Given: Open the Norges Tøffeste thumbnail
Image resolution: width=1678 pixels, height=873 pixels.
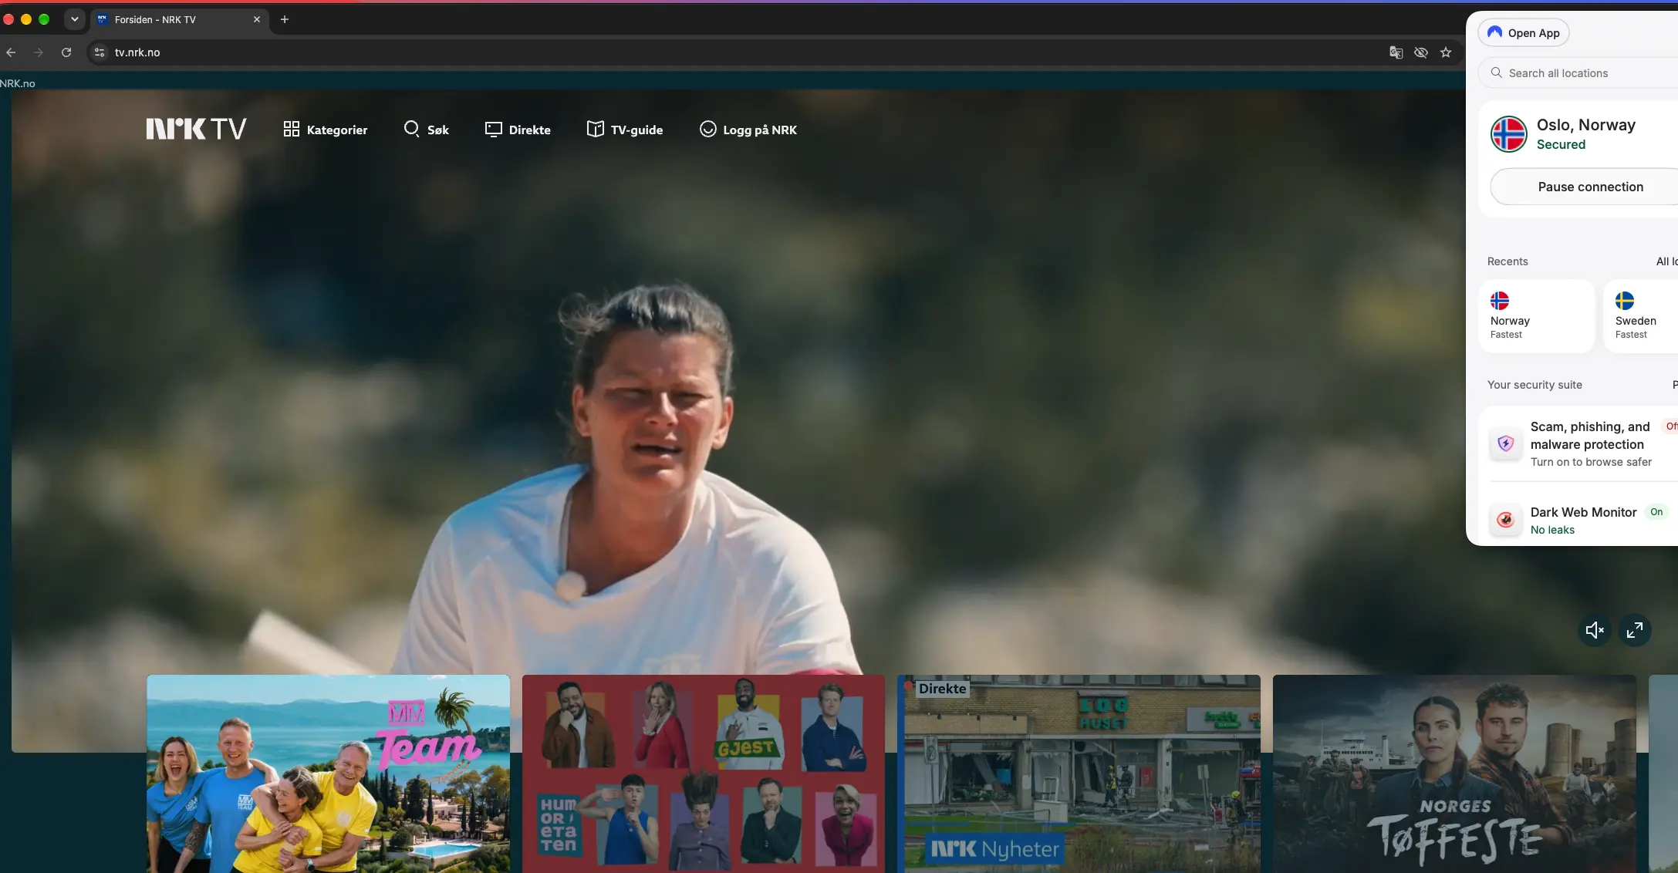Looking at the screenshot, I should point(1454,774).
